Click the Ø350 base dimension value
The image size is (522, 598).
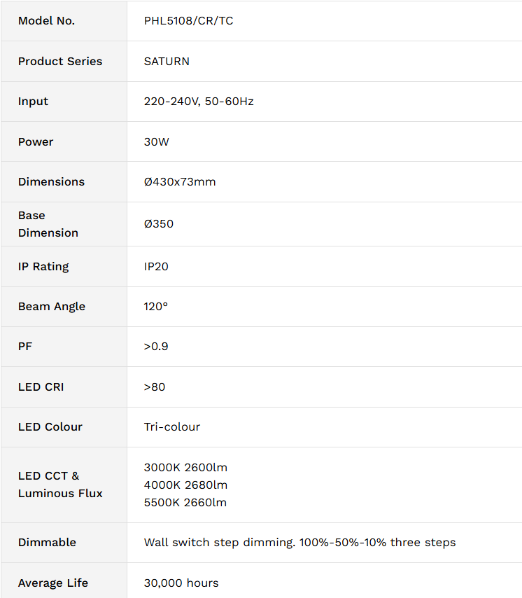(159, 224)
